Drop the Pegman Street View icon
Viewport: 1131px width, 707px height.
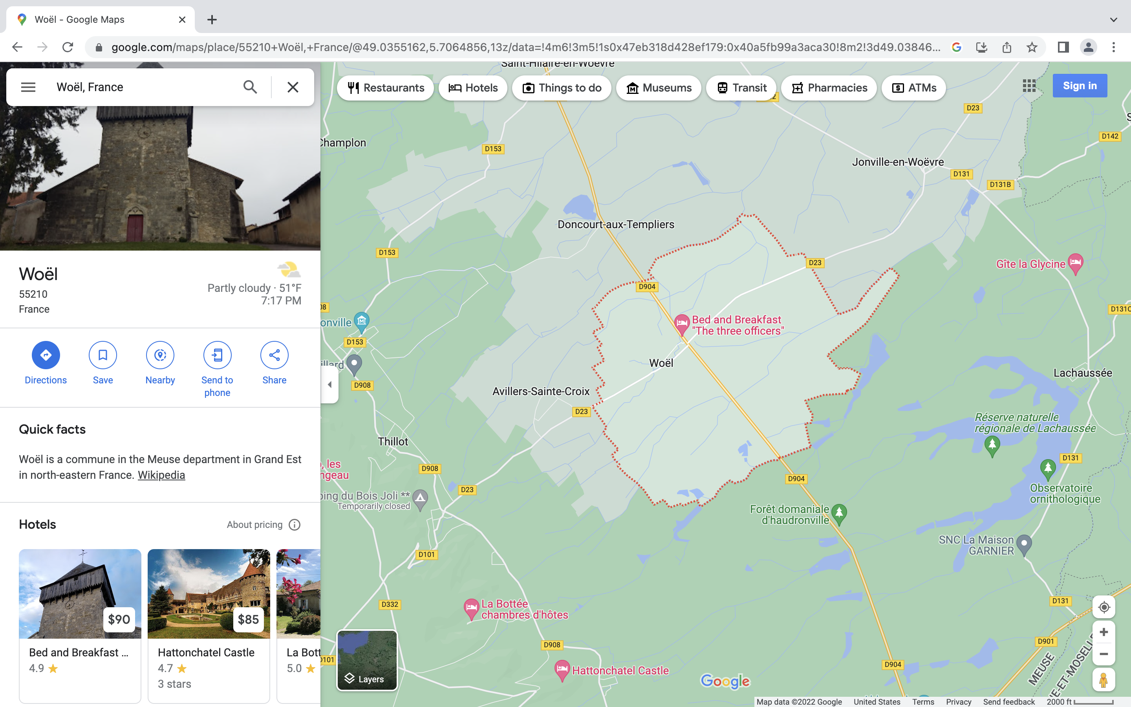[1104, 680]
